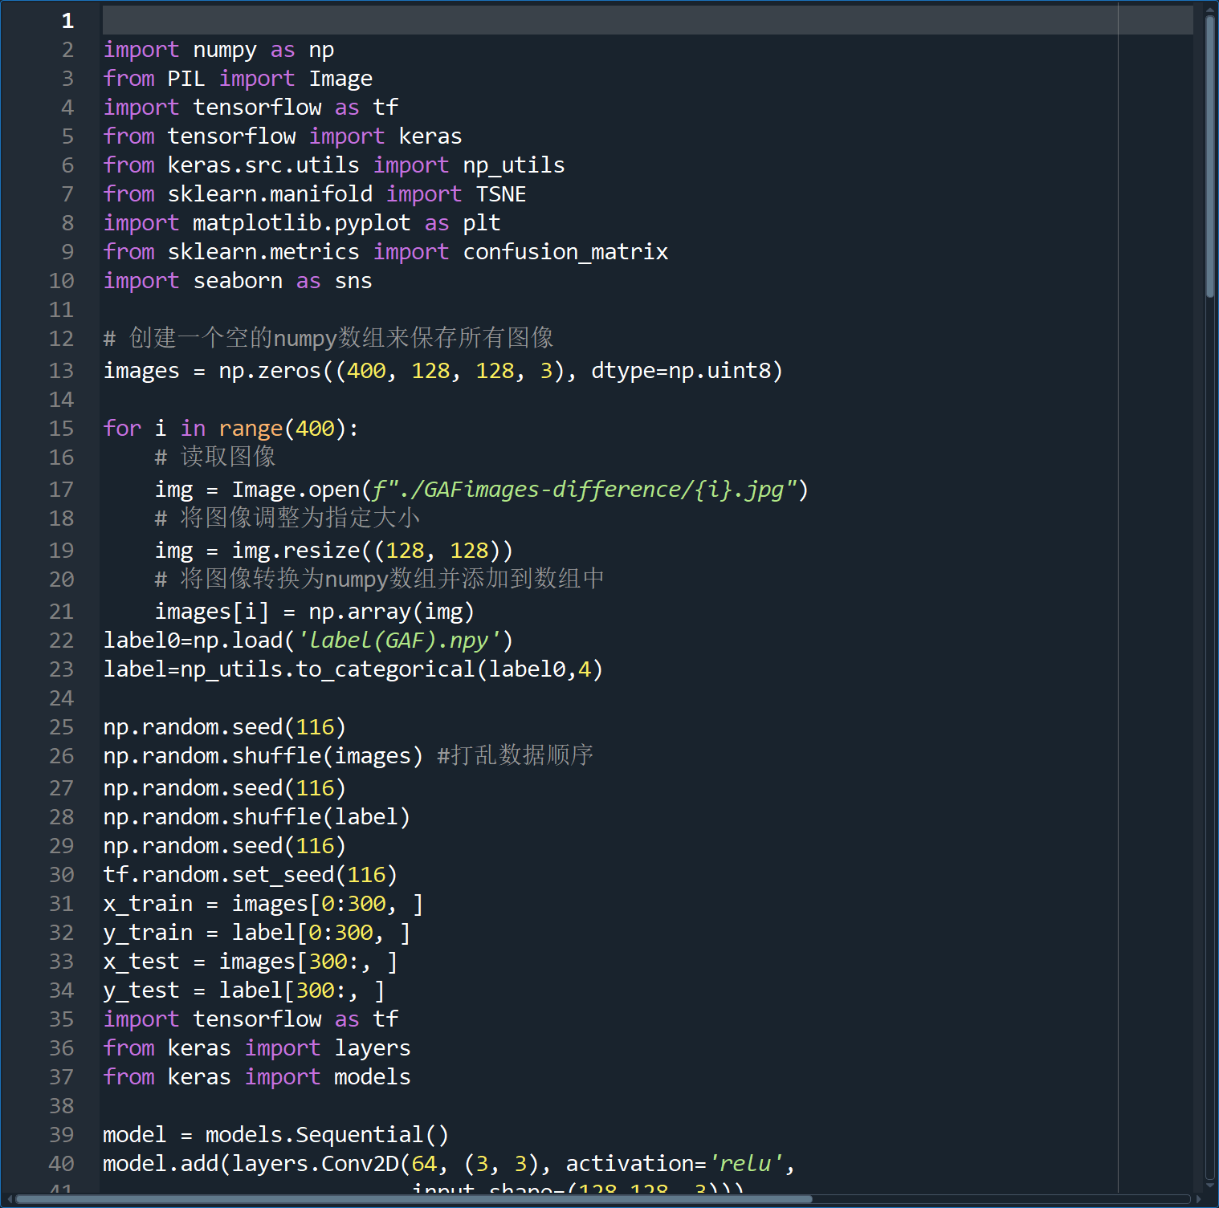The width and height of the screenshot is (1219, 1208).
Task: Click models.Sequential() on line 39
Action: point(327,1135)
